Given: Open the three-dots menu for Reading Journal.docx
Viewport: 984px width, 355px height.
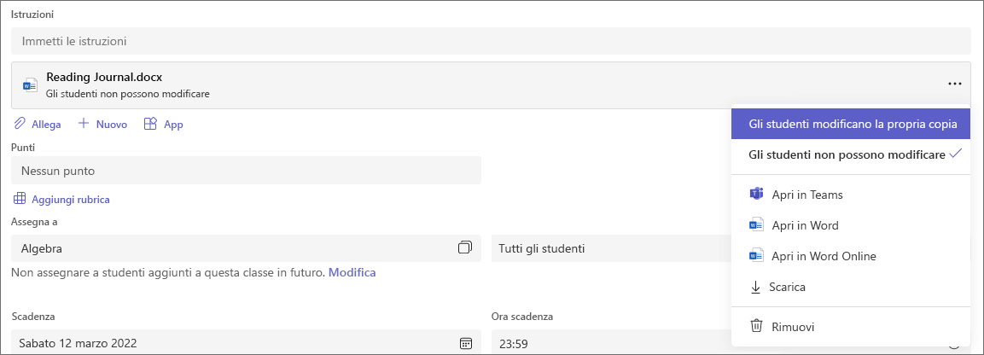Looking at the screenshot, I should point(954,84).
